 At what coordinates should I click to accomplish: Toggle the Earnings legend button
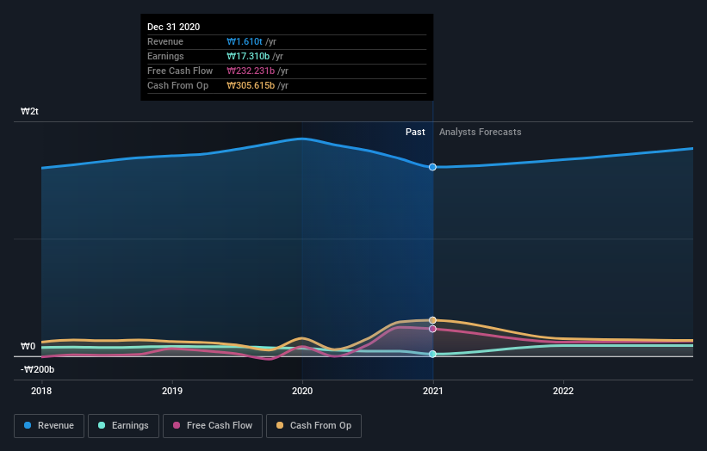point(123,426)
